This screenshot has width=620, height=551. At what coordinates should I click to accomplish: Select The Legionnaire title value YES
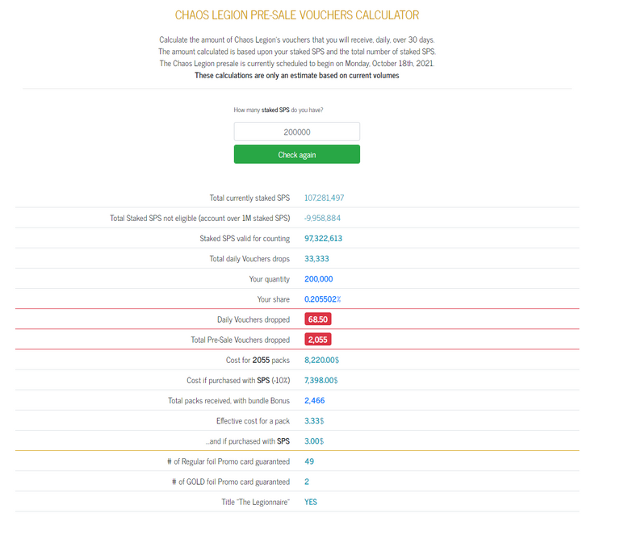[310, 502]
